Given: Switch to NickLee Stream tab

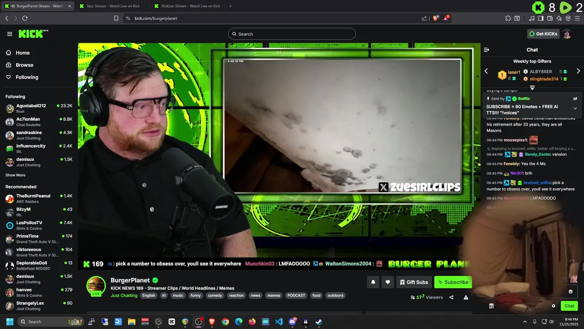Looking at the screenshot, I should tap(187, 6).
